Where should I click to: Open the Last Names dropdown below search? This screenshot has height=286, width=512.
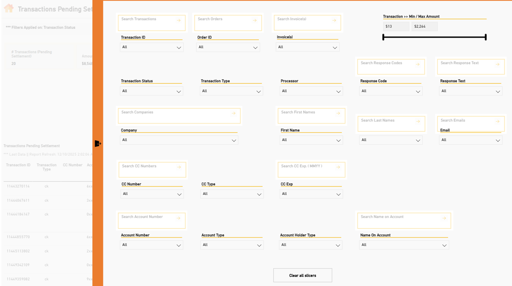390,140
